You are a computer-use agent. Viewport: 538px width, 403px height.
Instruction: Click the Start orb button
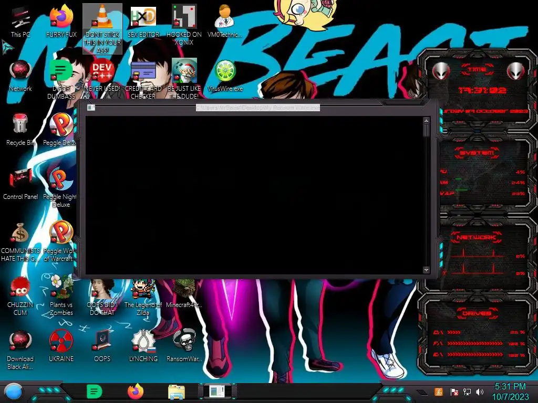pyautogui.click(x=13, y=391)
